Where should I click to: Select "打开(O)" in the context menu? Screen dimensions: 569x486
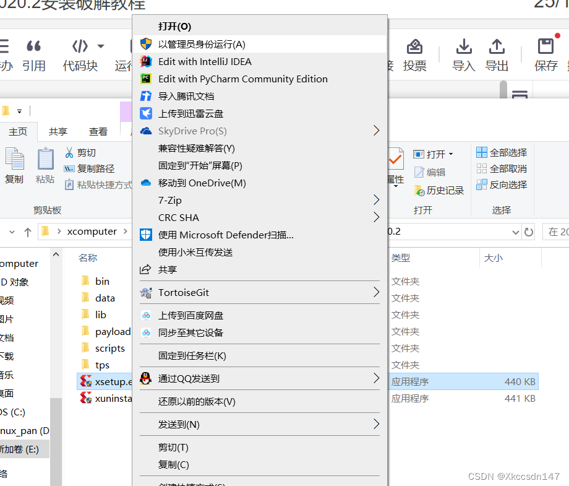click(260, 27)
